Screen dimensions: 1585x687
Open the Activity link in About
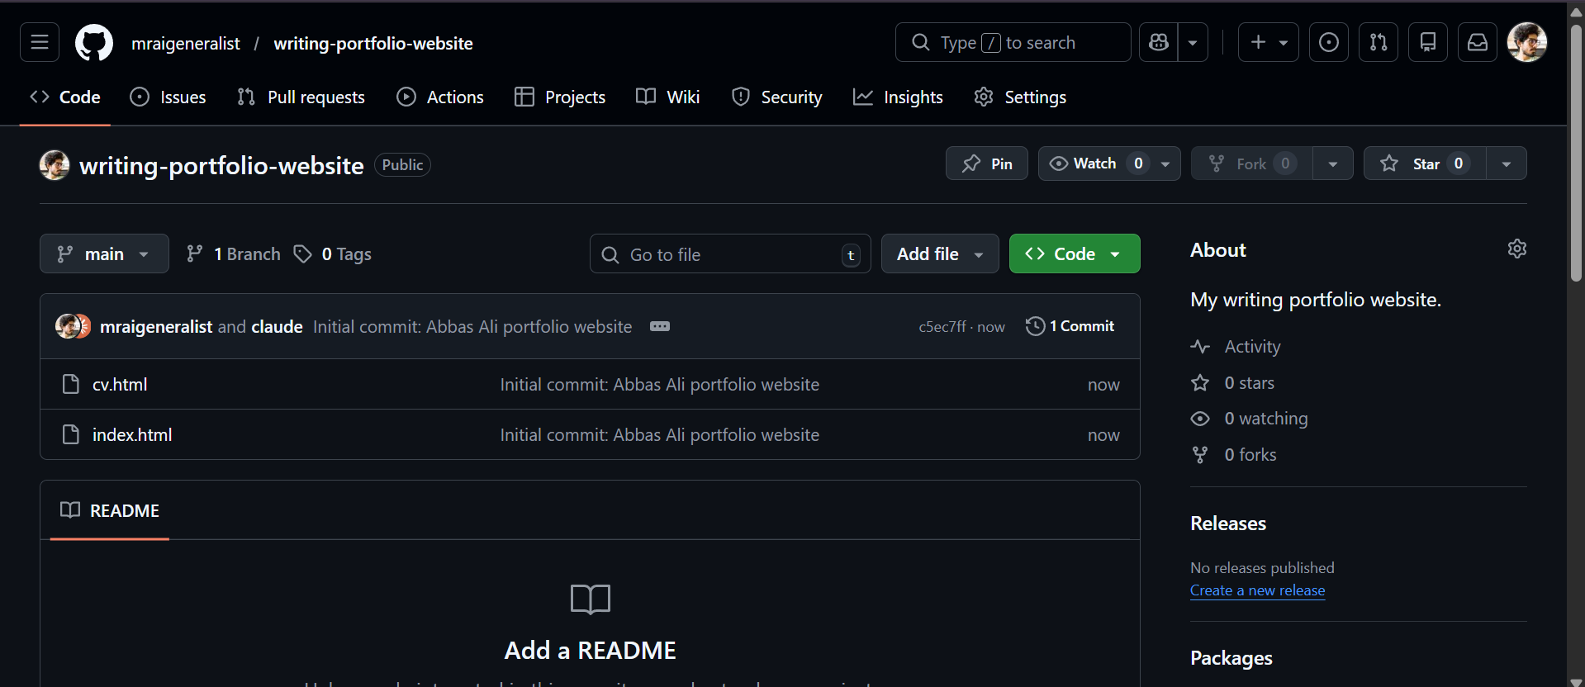[1252, 347]
